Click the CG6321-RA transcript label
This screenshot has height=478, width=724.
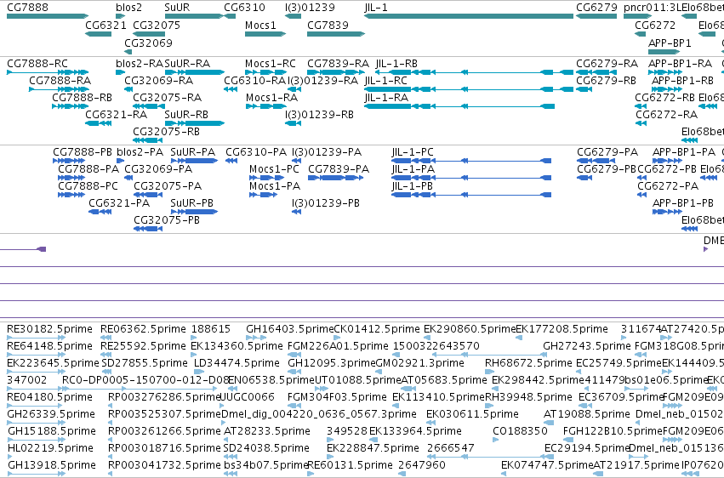point(117,115)
